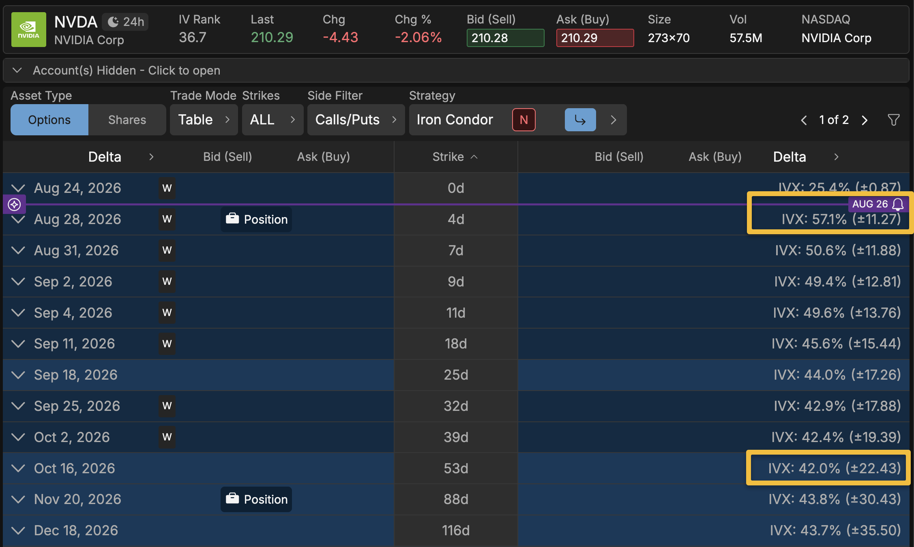Viewport: 914px width, 547px height.
Task: Click the IVX: 43.8% (±30.43) value
Action: pyautogui.click(x=835, y=499)
